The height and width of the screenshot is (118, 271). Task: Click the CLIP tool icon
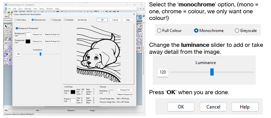click(x=10, y=59)
